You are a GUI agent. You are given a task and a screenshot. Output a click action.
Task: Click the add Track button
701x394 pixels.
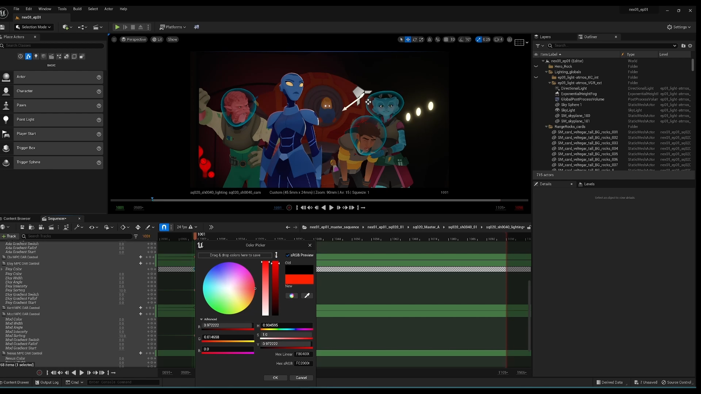point(9,236)
